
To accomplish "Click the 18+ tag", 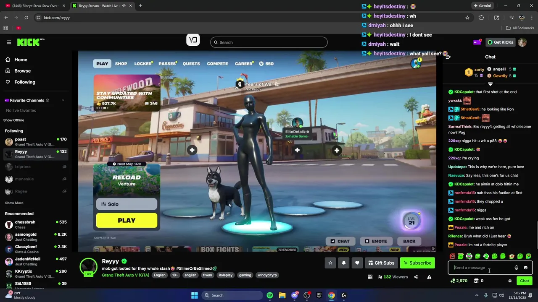I will [175, 275].
